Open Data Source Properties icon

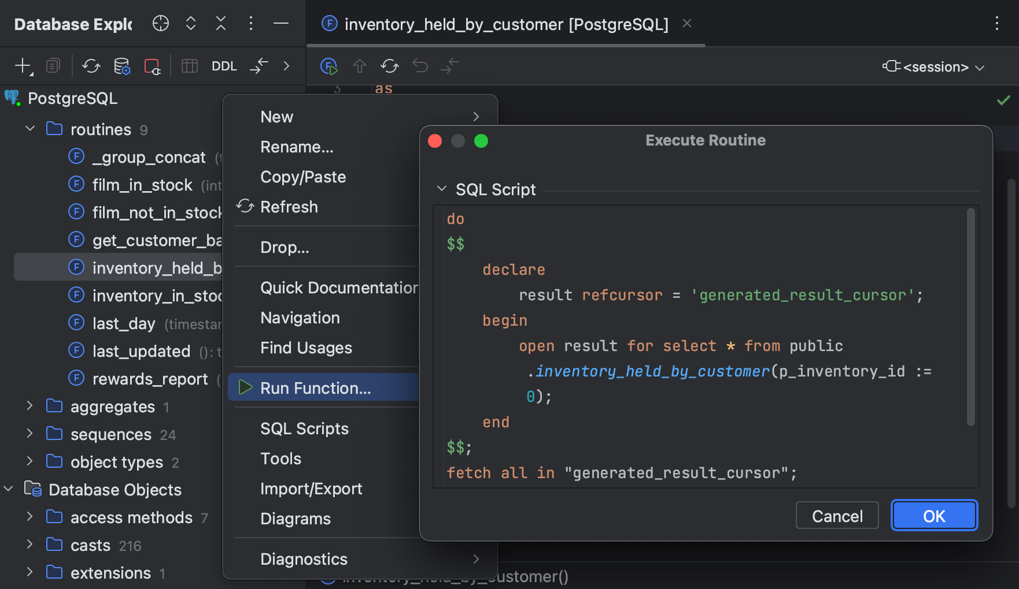(121, 66)
